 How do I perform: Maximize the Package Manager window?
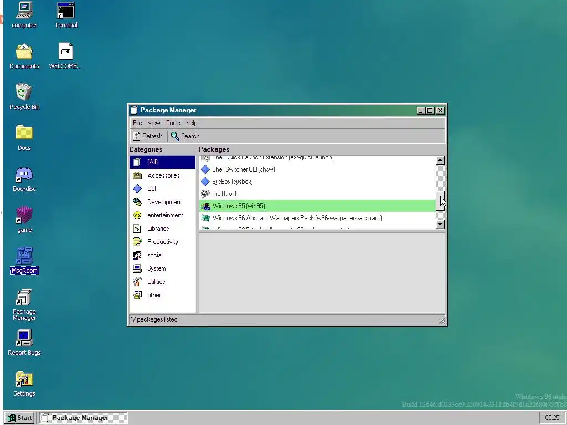(x=430, y=111)
